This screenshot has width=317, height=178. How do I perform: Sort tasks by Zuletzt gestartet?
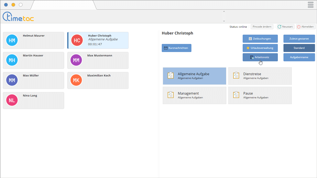(299, 39)
